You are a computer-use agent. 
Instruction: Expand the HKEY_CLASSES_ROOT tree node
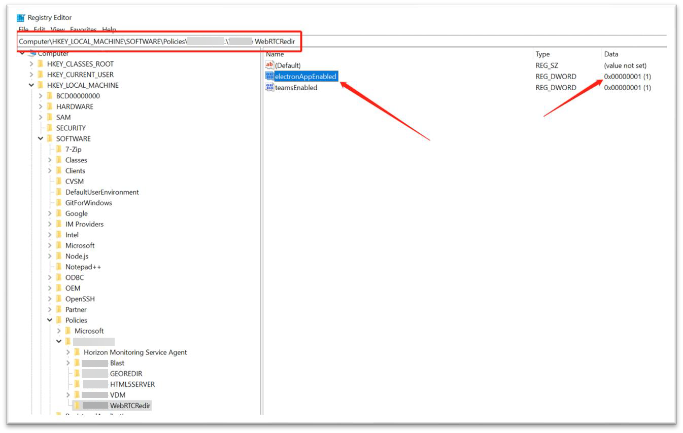point(31,64)
